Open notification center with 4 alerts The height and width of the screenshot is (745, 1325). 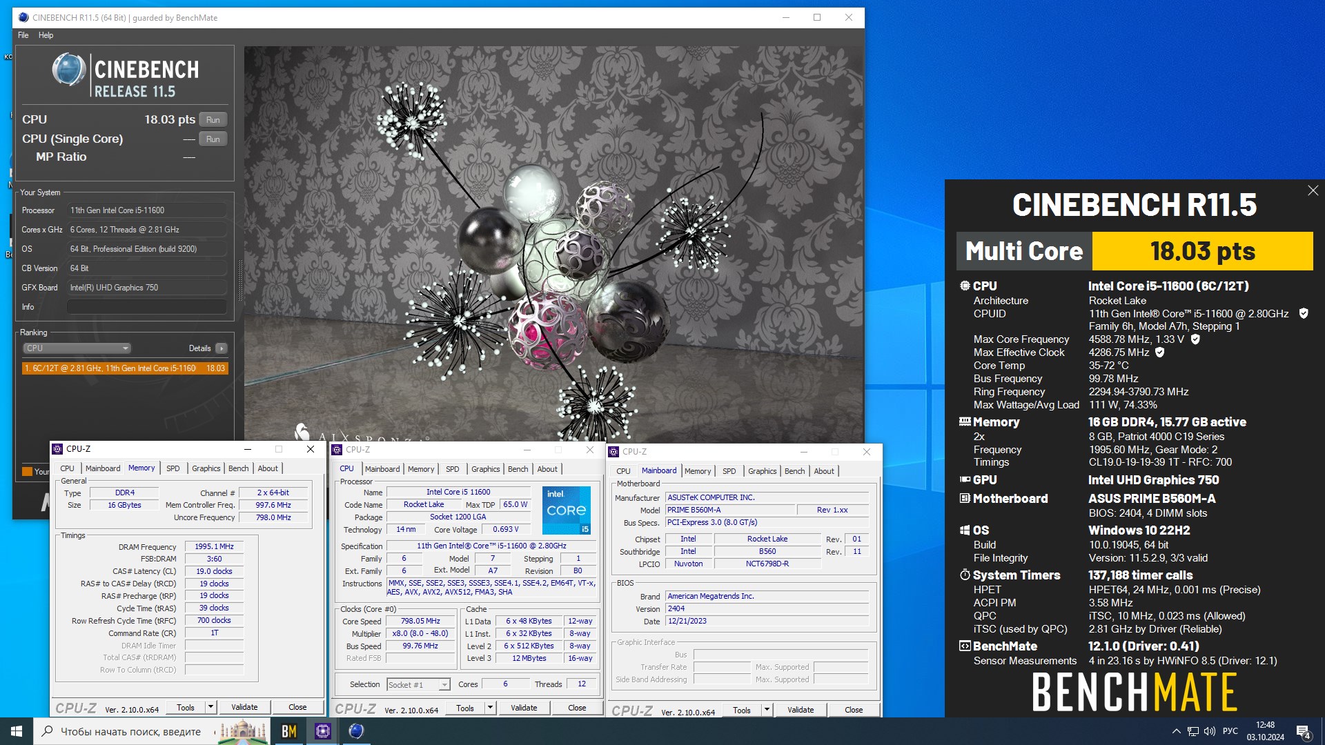[1304, 732]
